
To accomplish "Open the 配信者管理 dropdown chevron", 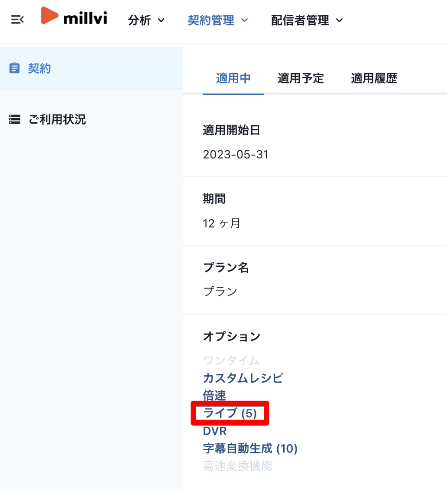I will click(340, 20).
